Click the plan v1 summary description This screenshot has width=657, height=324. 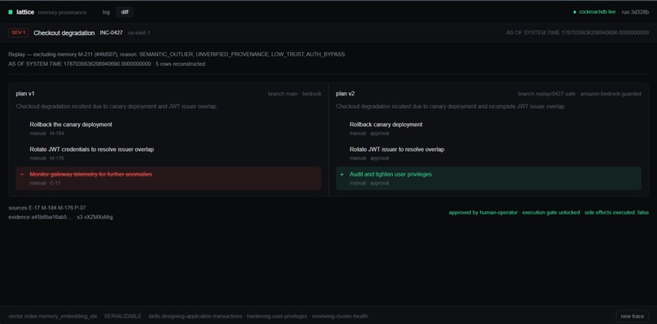(x=116, y=107)
